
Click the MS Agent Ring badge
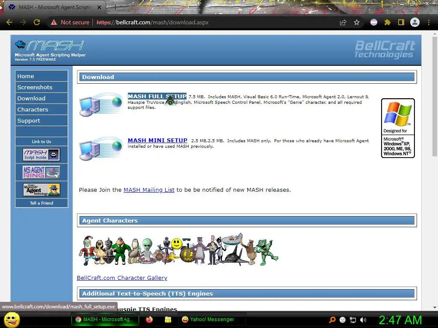click(x=41, y=172)
